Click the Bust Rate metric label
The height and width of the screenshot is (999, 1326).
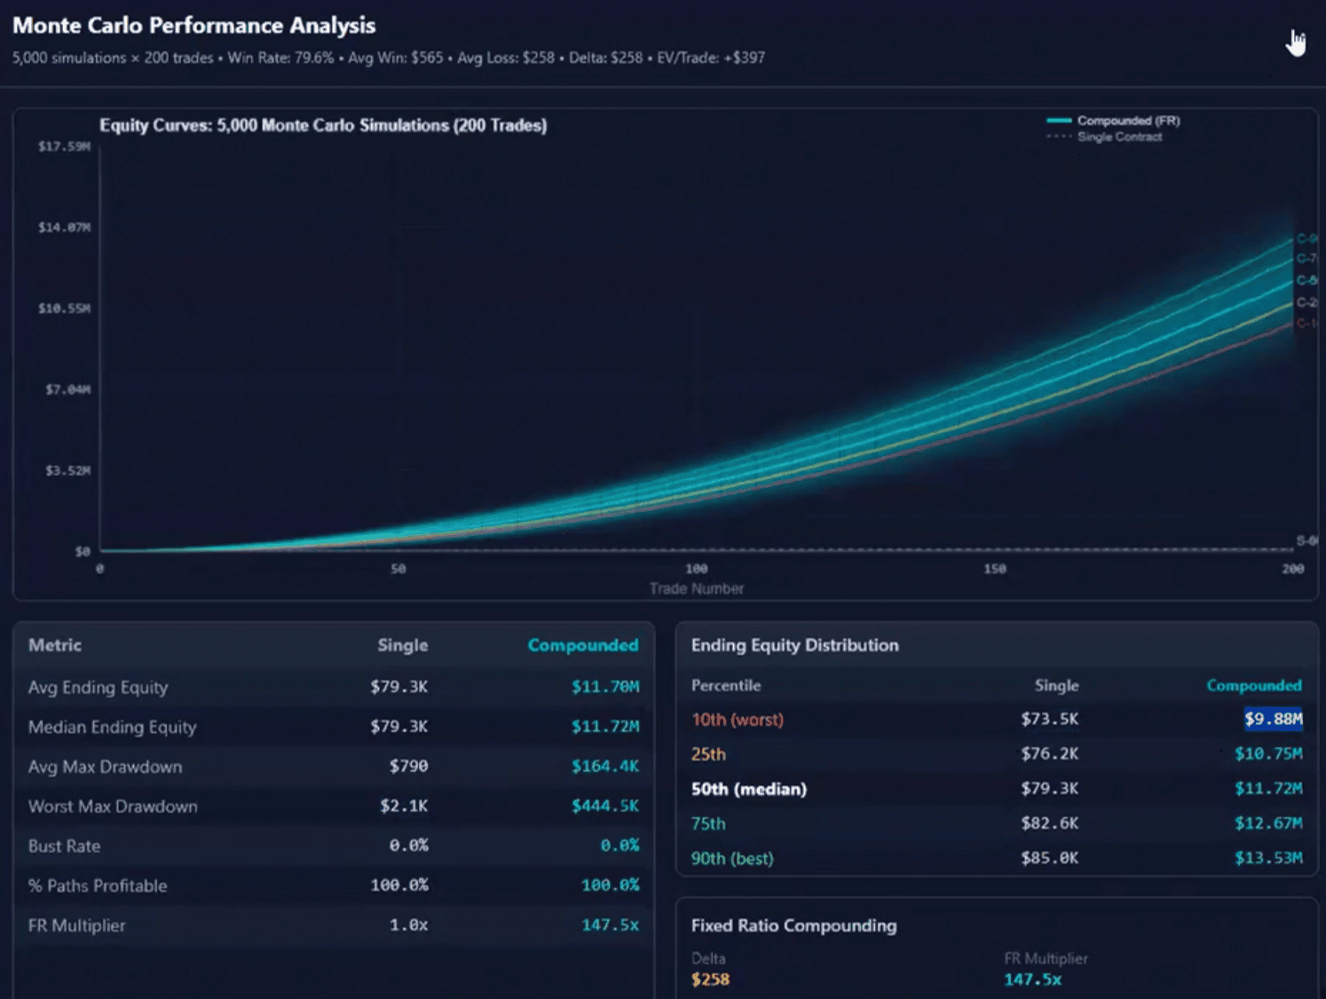click(x=64, y=846)
